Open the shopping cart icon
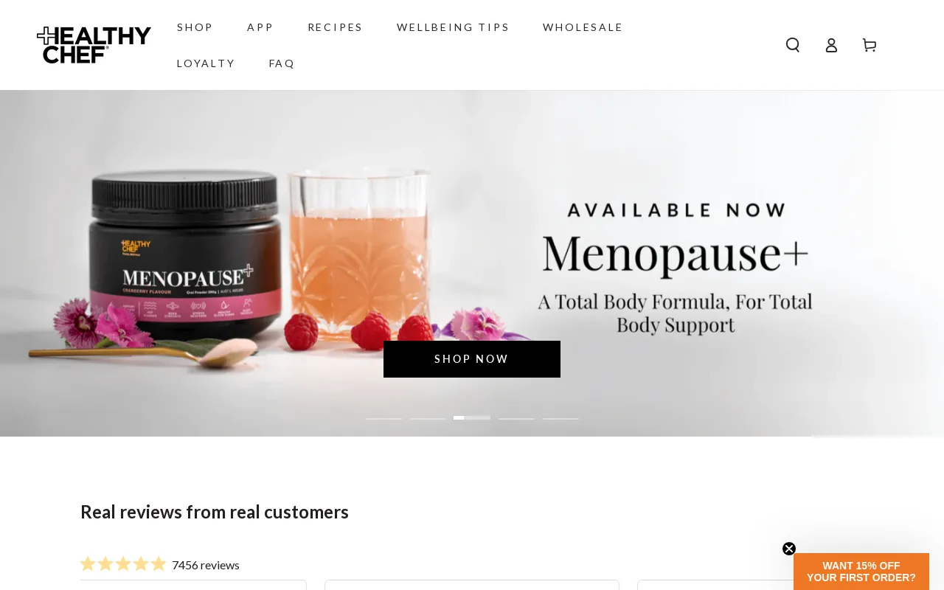The image size is (944, 590). click(x=870, y=45)
